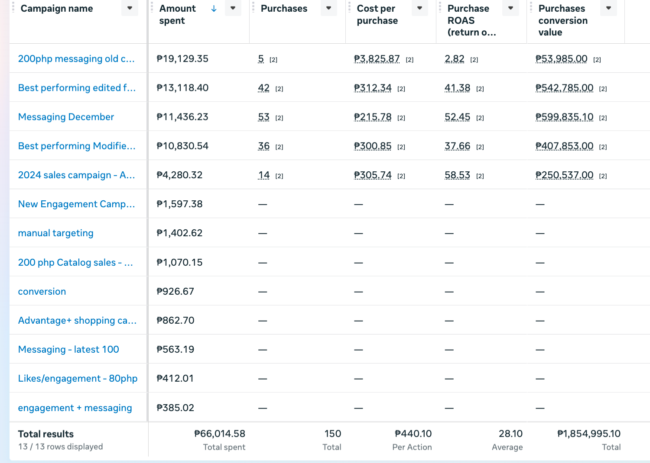Click the 150 total purchases figure
Image resolution: width=650 pixels, height=463 pixels.
333,434
